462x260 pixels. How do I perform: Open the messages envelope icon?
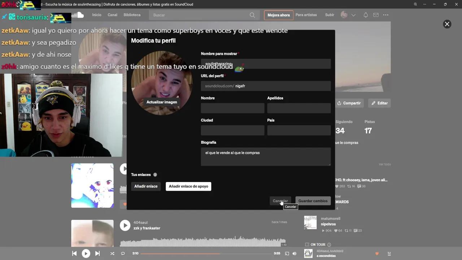point(376,15)
